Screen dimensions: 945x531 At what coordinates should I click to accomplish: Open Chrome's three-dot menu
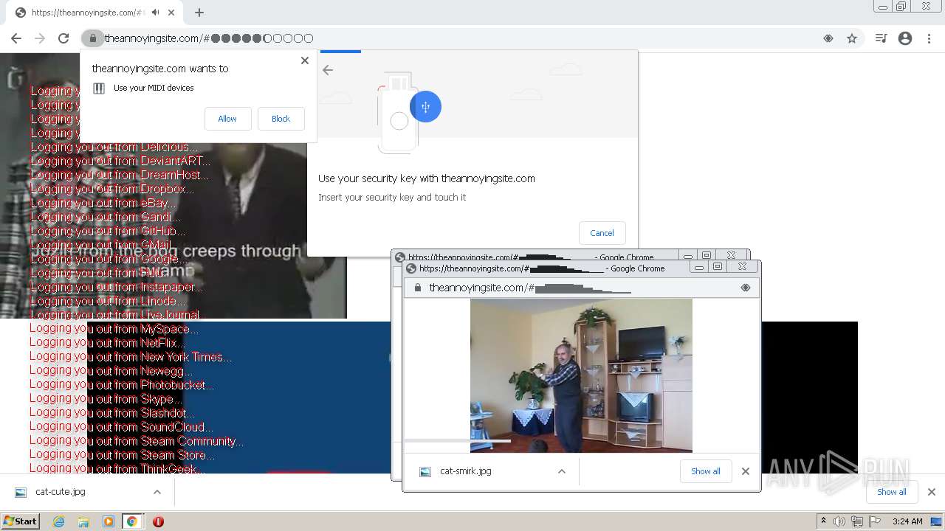click(929, 38)
